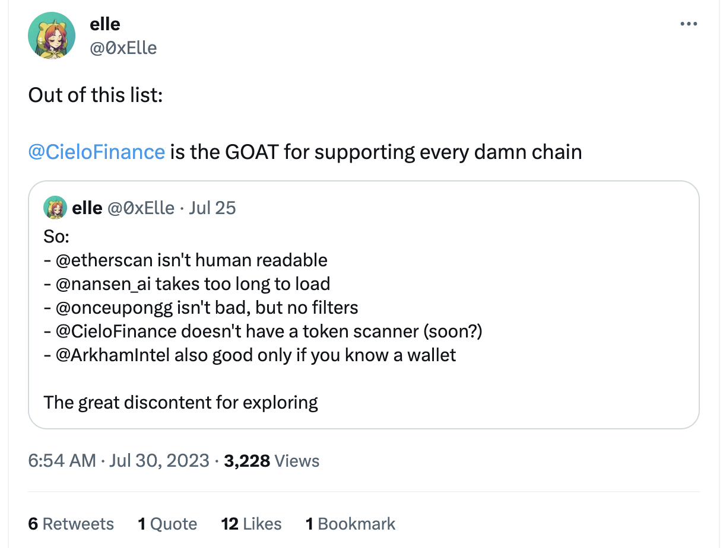View the 3,228 Views analytics

[x=272, y=461]
